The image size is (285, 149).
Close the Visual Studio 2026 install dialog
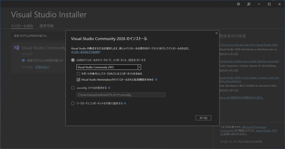pos(216,33)
